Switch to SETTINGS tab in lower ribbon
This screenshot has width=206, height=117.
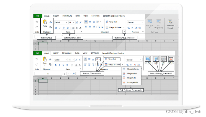[x=95, y=53]
